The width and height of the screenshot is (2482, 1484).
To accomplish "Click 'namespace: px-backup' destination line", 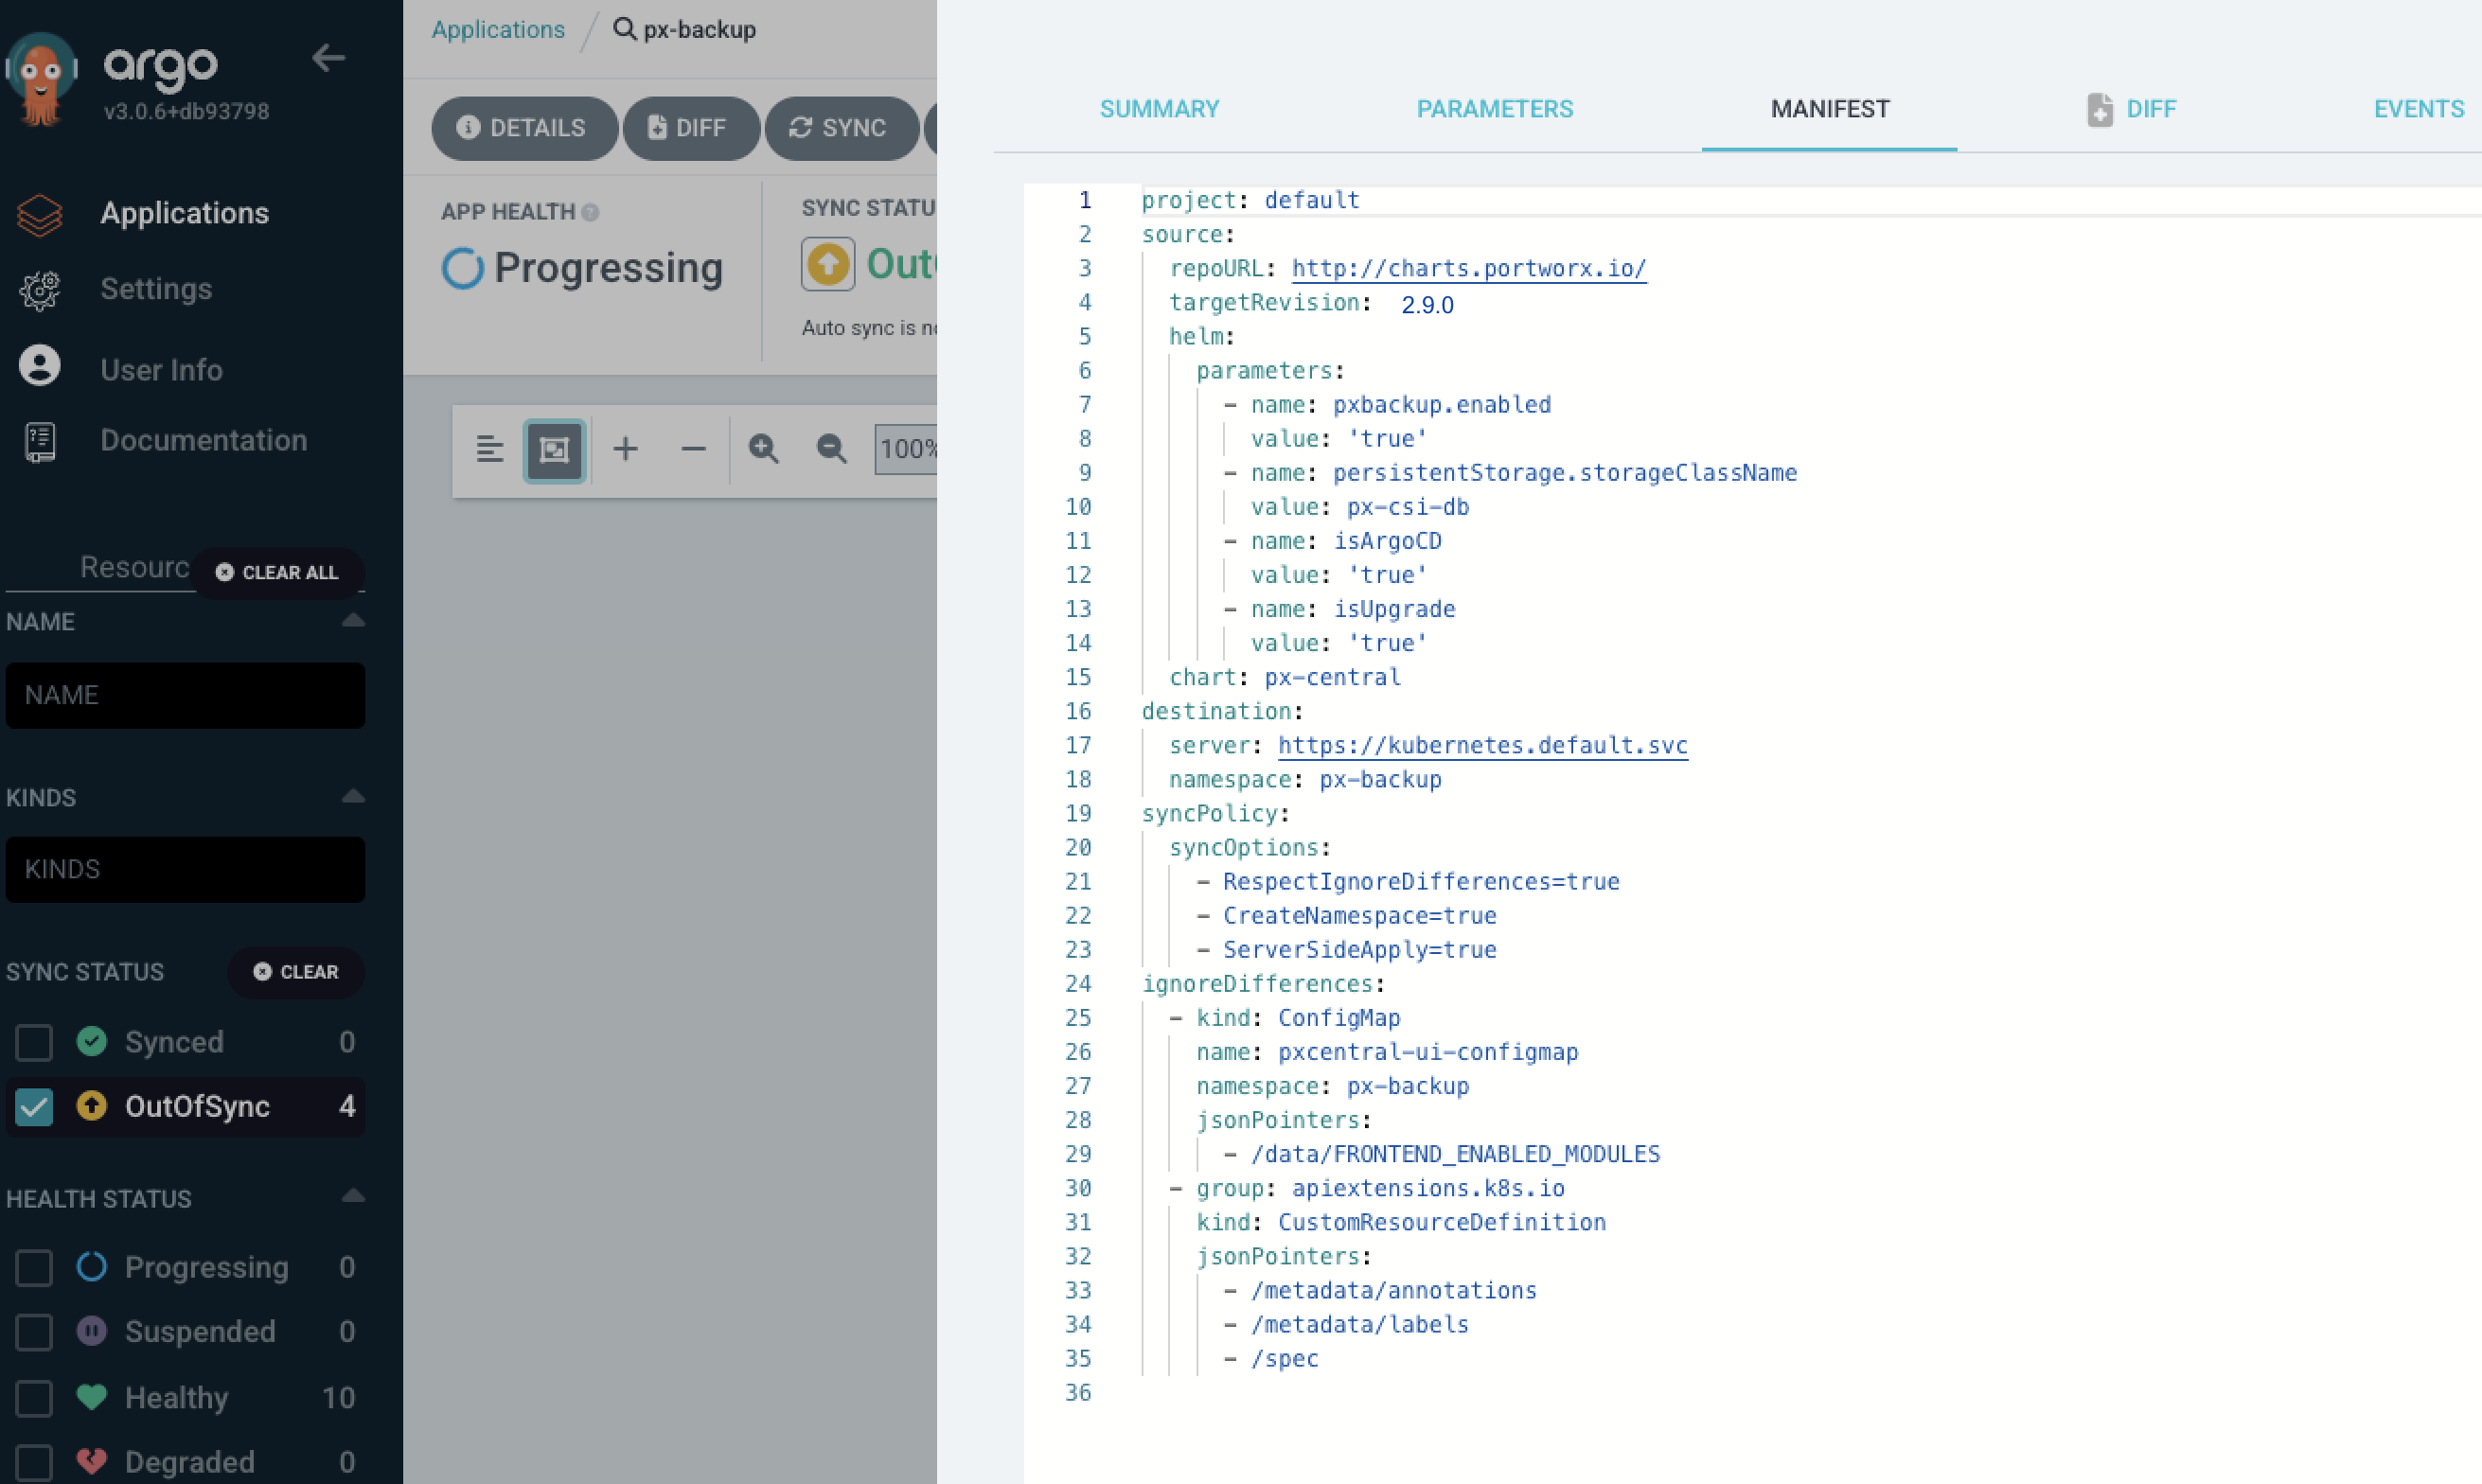I will click(1305, 779).
